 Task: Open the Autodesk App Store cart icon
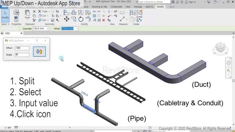209,2
